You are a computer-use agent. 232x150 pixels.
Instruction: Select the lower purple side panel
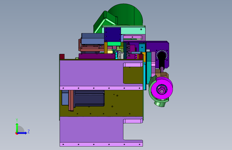[92, 129]
